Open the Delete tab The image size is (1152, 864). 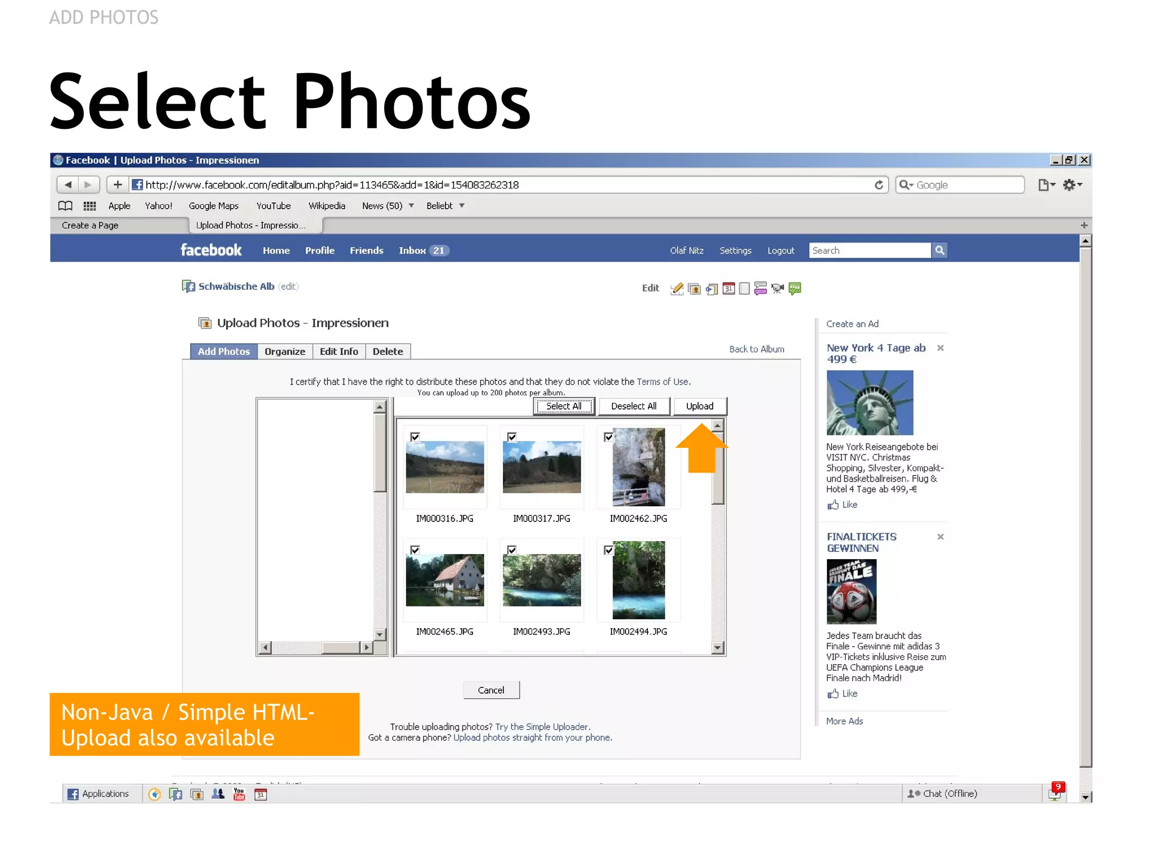point(388,352)
